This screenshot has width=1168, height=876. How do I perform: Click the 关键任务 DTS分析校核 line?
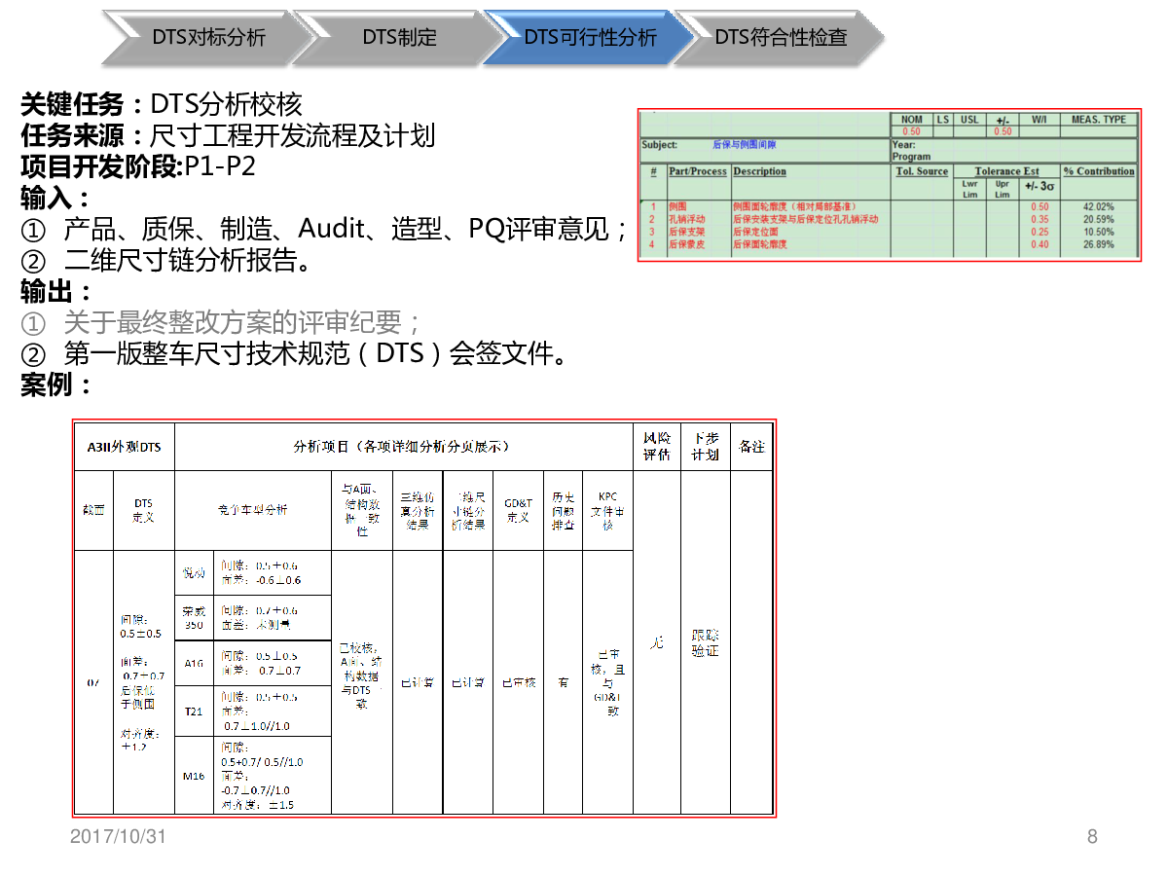pos(162,104)
